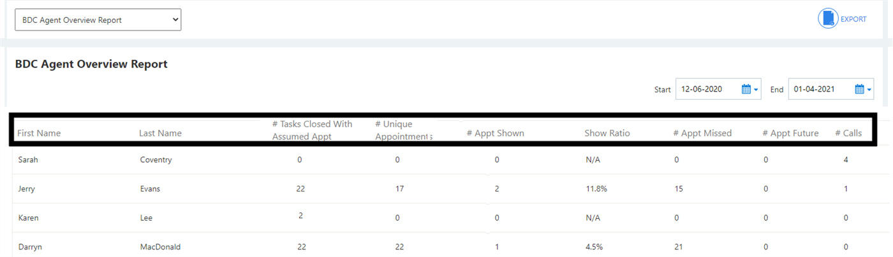Click the EXPORT link text
893x257 pixels.
[853, 19]
